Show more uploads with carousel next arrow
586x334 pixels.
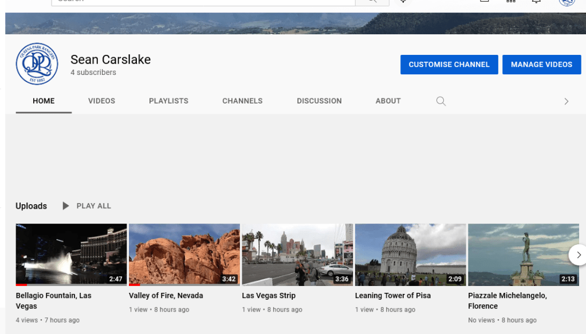point(577,255)
